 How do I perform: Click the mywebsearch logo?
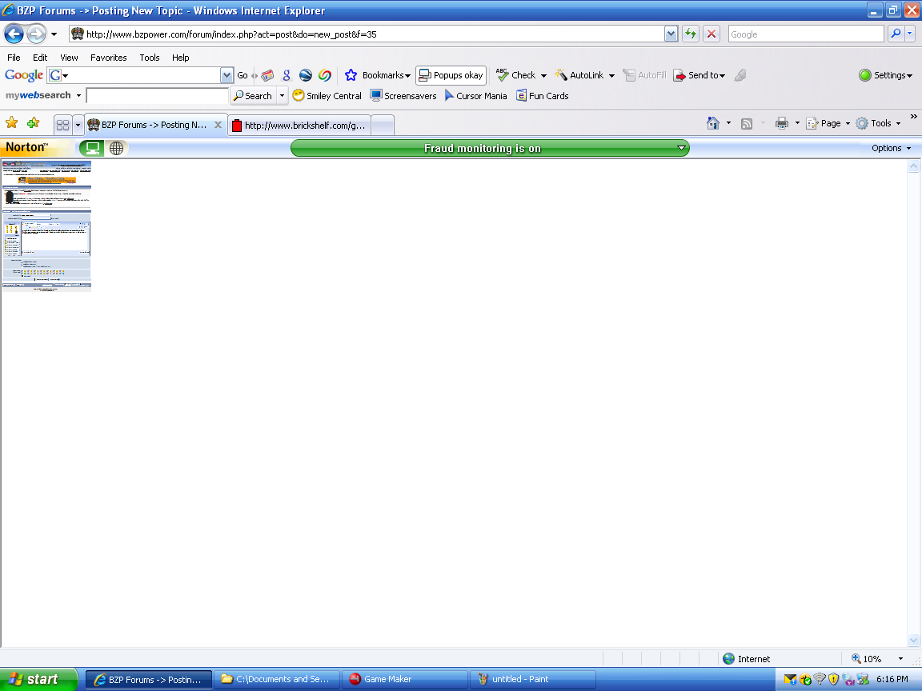pyautogui.click(x=38, y=95)
